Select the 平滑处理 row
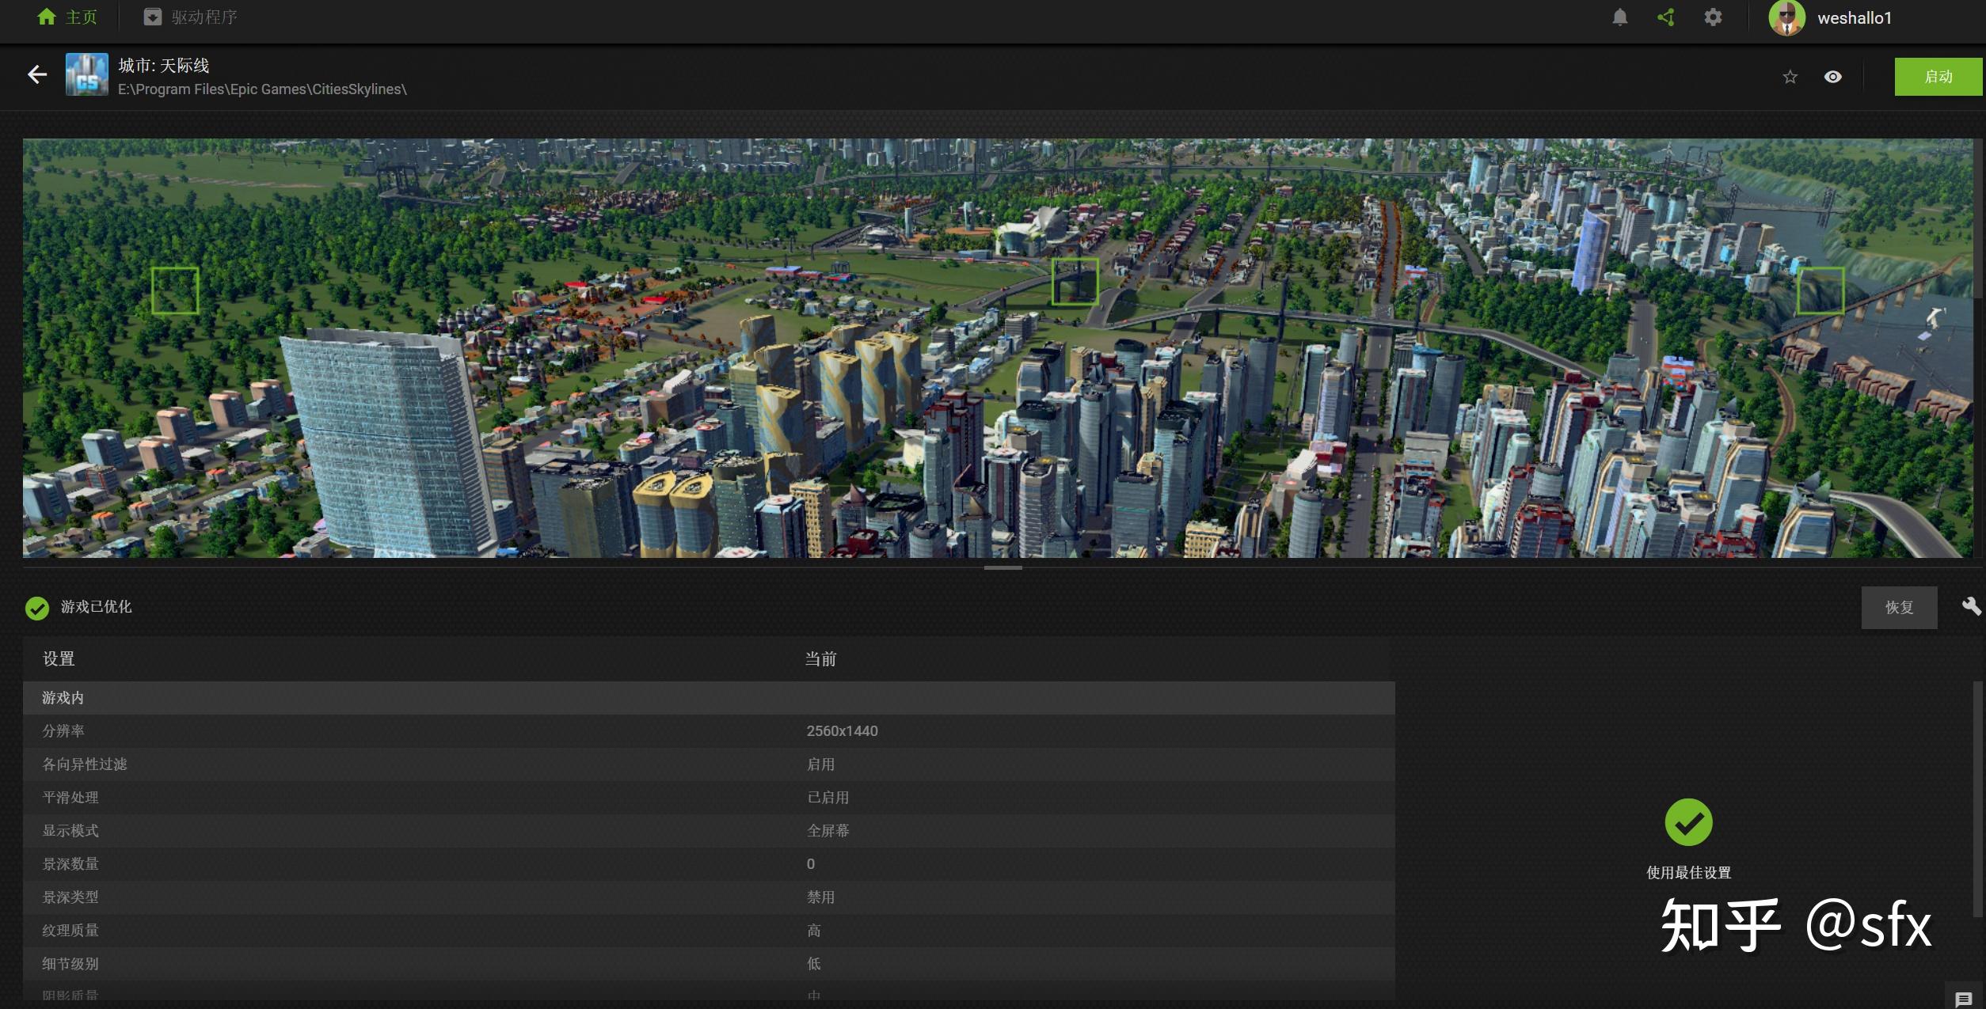This screenshot has width=1986, height=1009. 709,798
